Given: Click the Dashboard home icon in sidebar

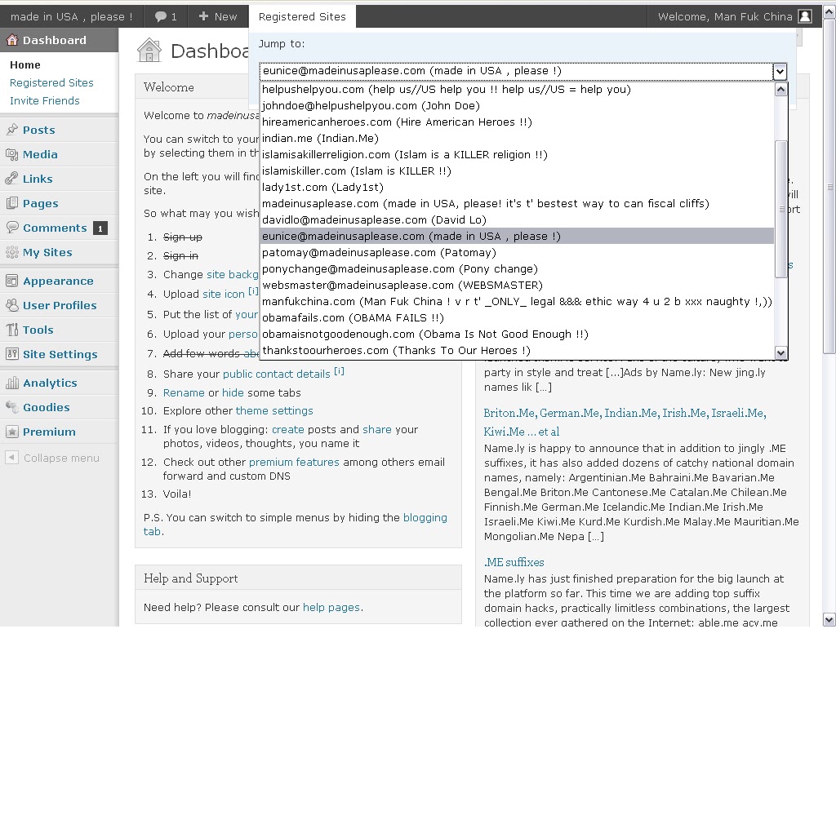Looking at the screenshot, I should (11, 40).
